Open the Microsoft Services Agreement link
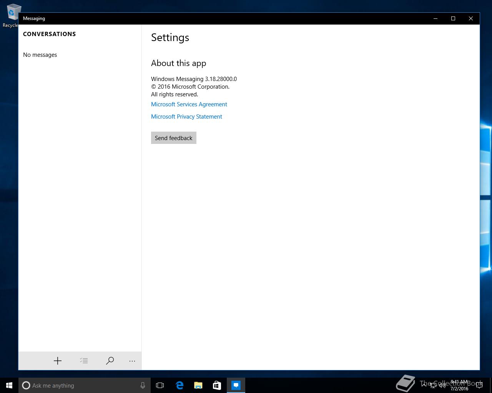Screen dimensions: 492x393 click(189, 104)
